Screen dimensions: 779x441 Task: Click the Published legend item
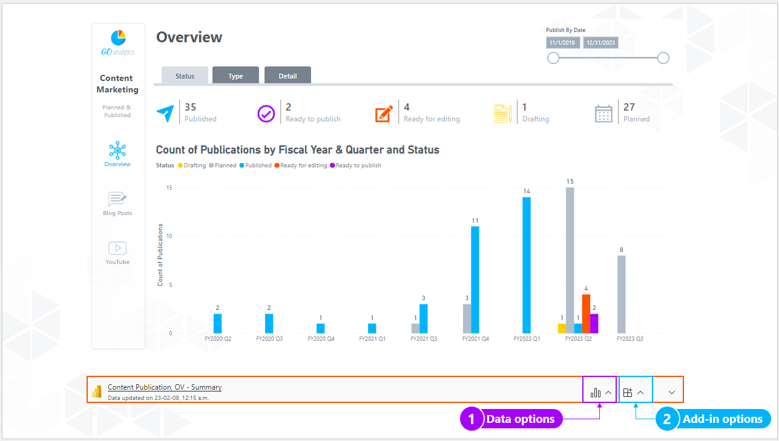255,166
